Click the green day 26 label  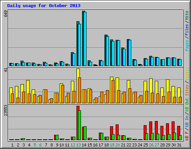point(151,145)
